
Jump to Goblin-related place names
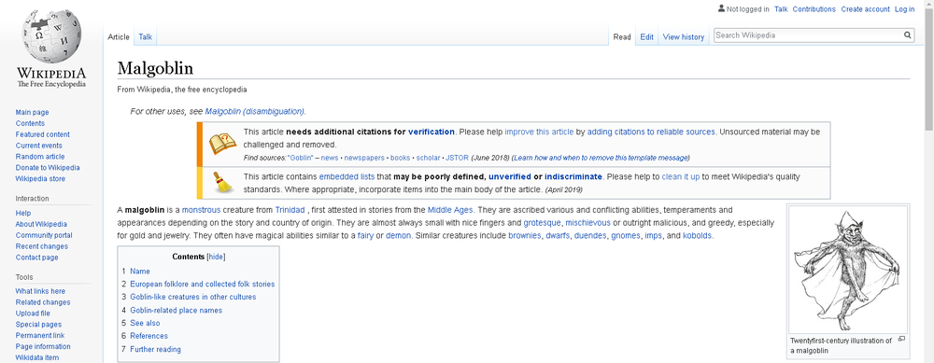coord(177,311)
